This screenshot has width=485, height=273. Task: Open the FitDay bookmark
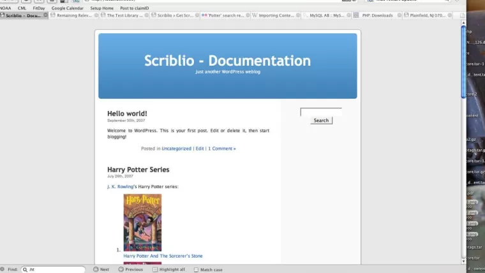(x=39, y=8)
